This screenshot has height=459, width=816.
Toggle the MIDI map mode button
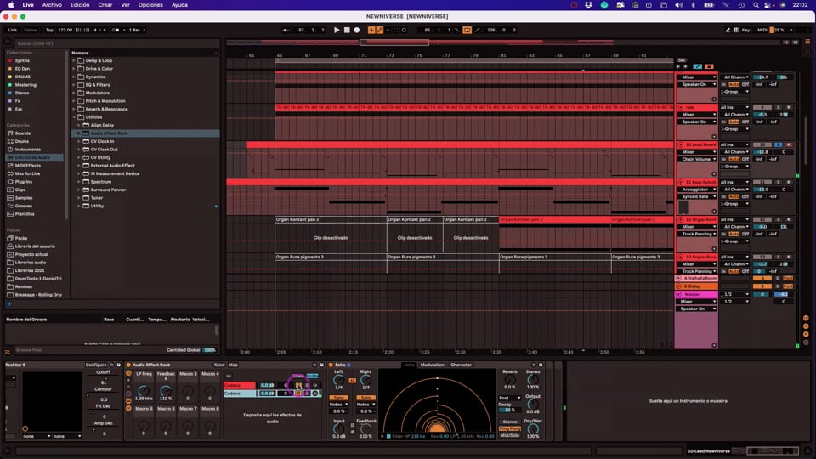point(762,31)
